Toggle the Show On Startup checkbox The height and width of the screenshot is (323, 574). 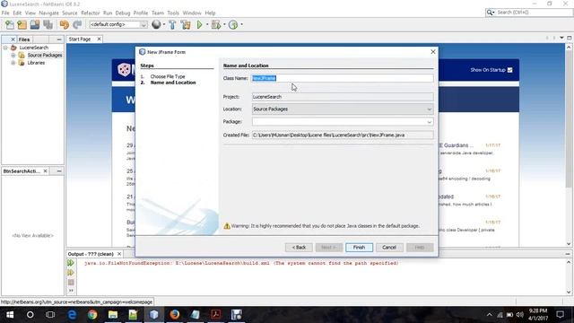pyautogui.click(x=510, y=70)
